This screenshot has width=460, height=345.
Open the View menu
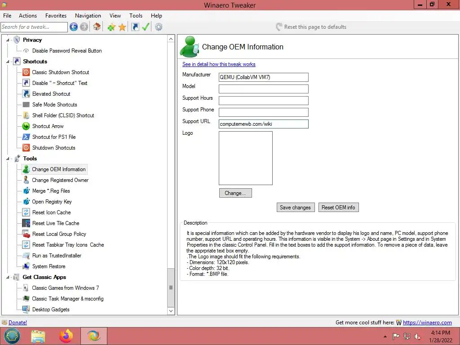[x=115, y=16]
